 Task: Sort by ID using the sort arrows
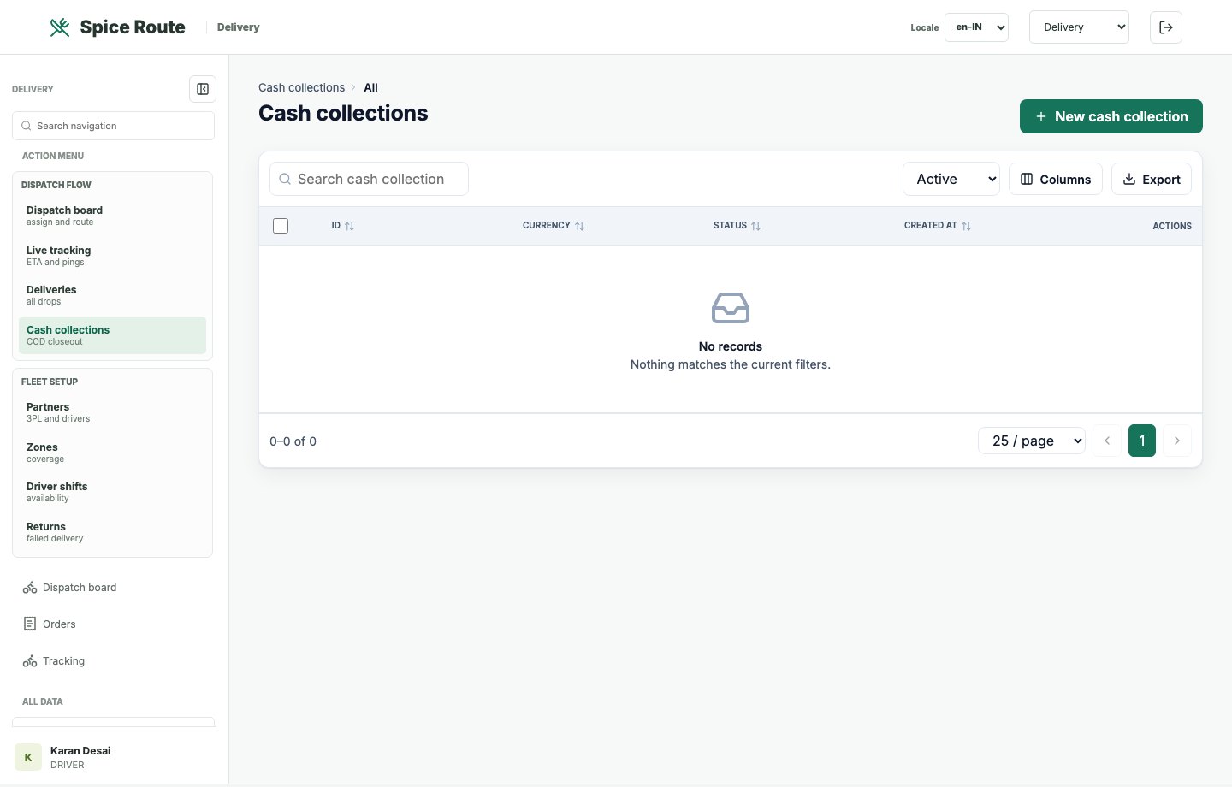(x=349, y=226)
